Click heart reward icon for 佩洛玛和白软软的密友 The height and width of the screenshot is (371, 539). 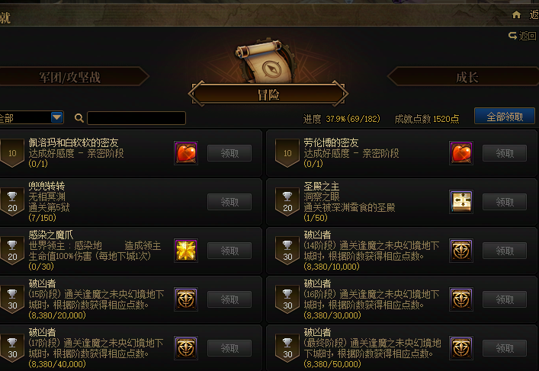point(186,153)
